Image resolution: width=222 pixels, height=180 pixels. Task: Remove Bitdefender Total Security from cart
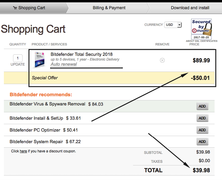(x=162, y=60)
